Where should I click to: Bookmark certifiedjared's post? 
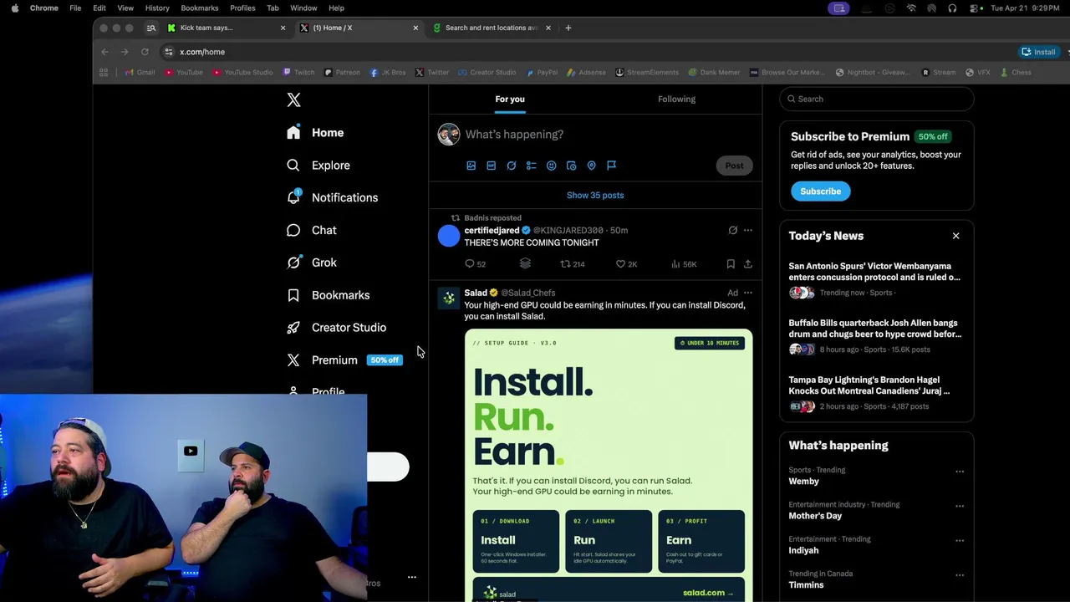pos(731,264)
